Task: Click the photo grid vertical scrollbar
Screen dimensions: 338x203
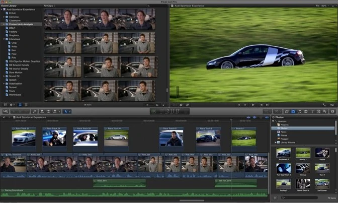Action: pos(336,150)
